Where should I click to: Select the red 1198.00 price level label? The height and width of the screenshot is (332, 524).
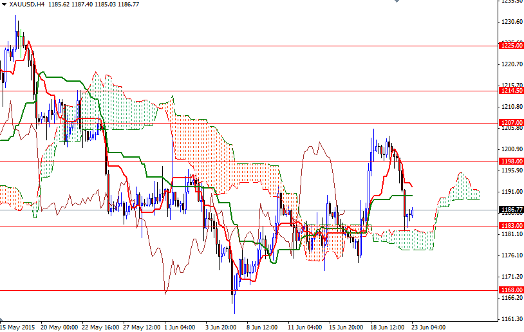[510, 161]
